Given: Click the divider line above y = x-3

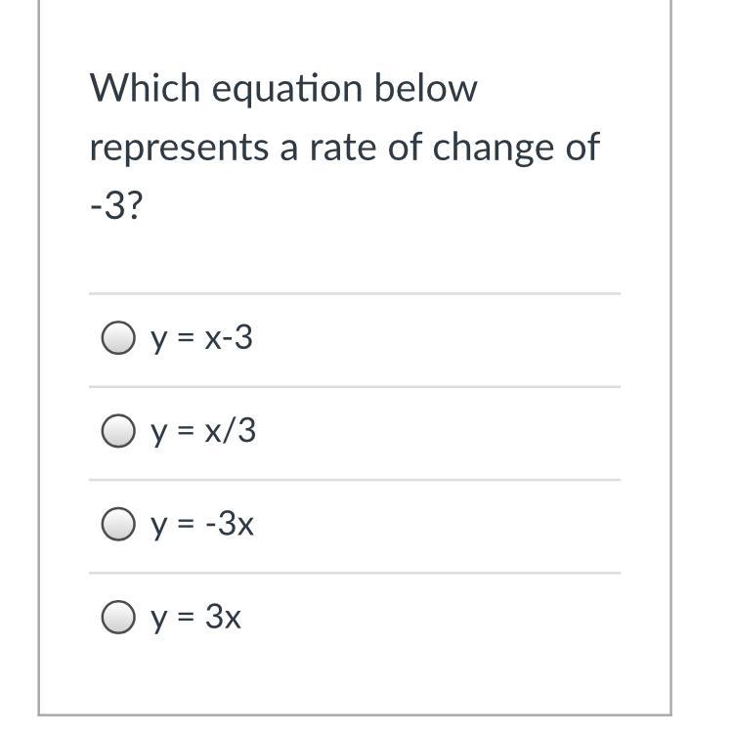Looking at the screenshot, I should [354, 293].
